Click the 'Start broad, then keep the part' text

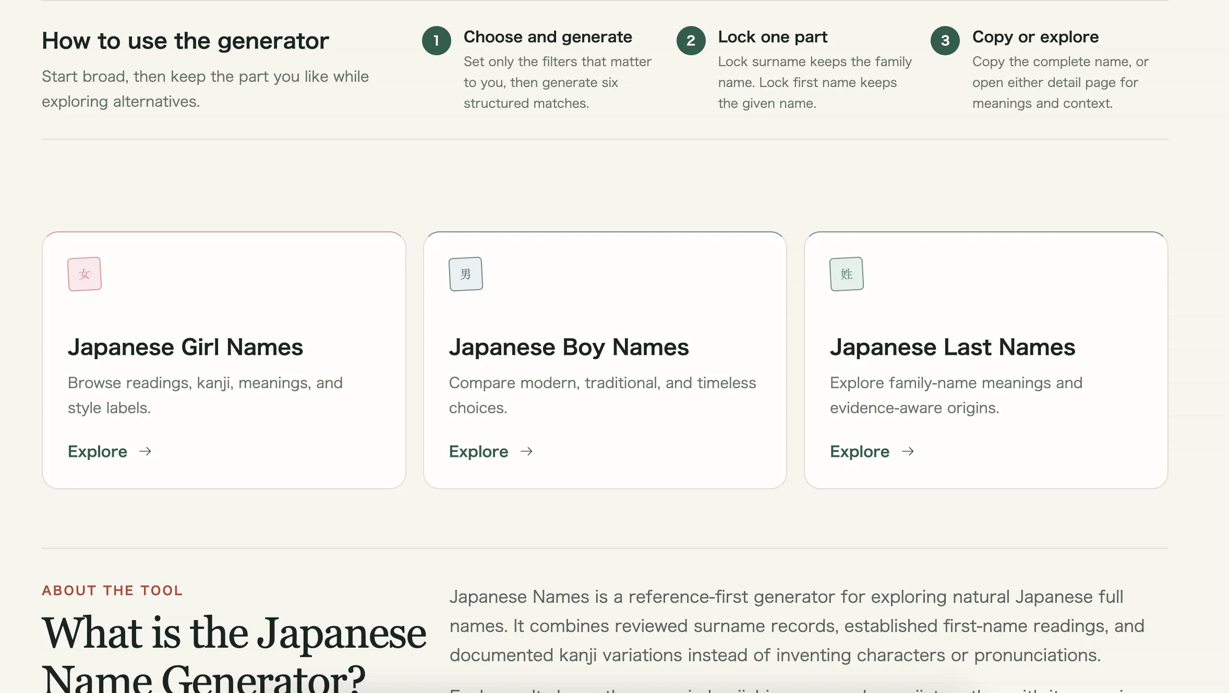pyautogui.click(x=205, y=89)
